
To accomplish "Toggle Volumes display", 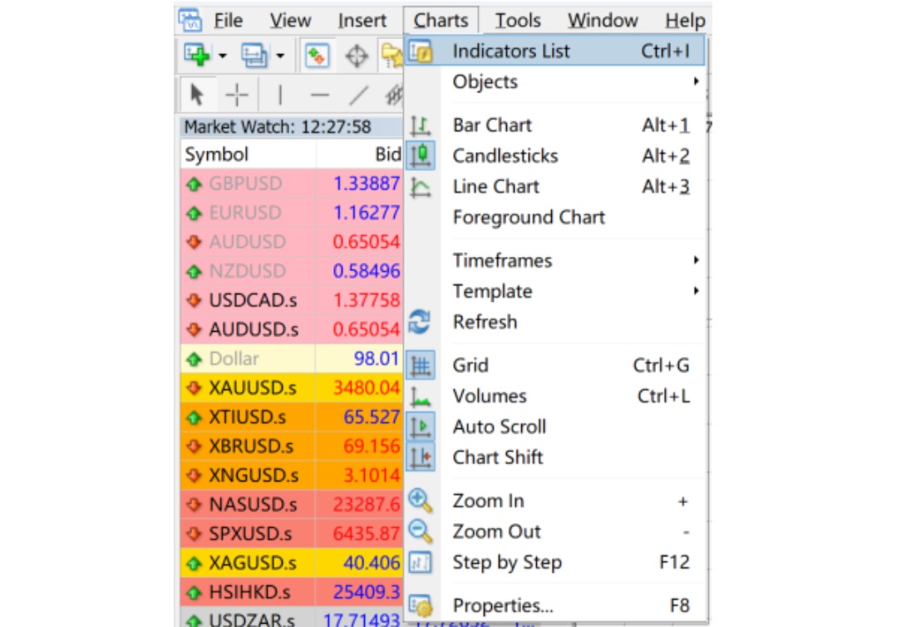I will (x=554, y=396).
